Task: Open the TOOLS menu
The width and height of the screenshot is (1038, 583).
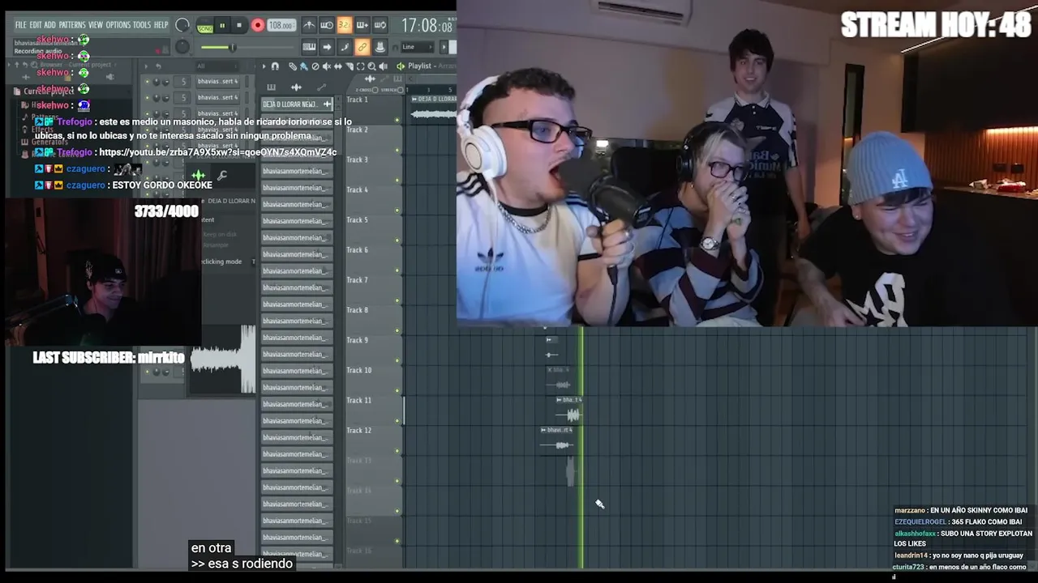Action: [x=142, y=24]
